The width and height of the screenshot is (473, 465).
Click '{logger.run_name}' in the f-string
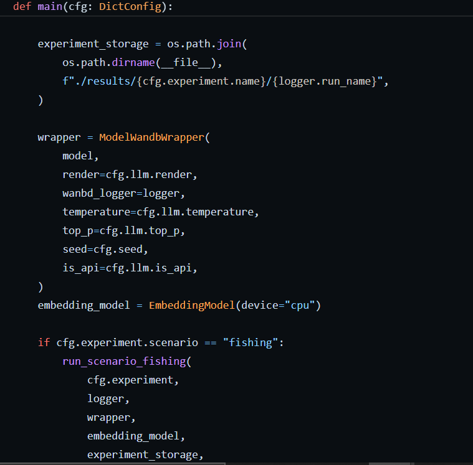[325, 82]
